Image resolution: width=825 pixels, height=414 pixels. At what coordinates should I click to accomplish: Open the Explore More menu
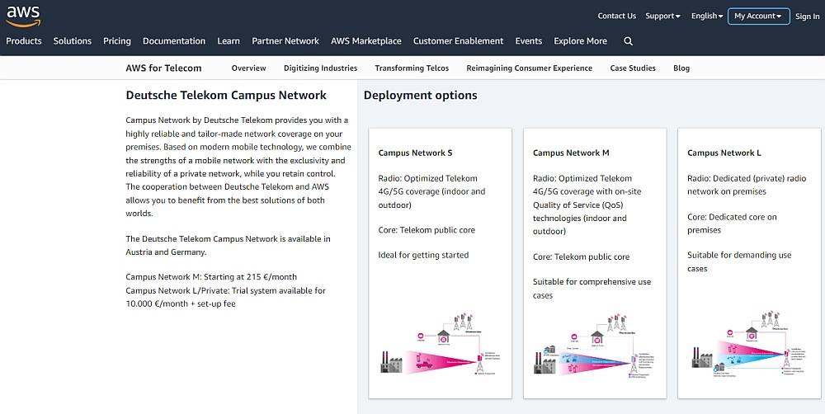[x=580, y=41]
